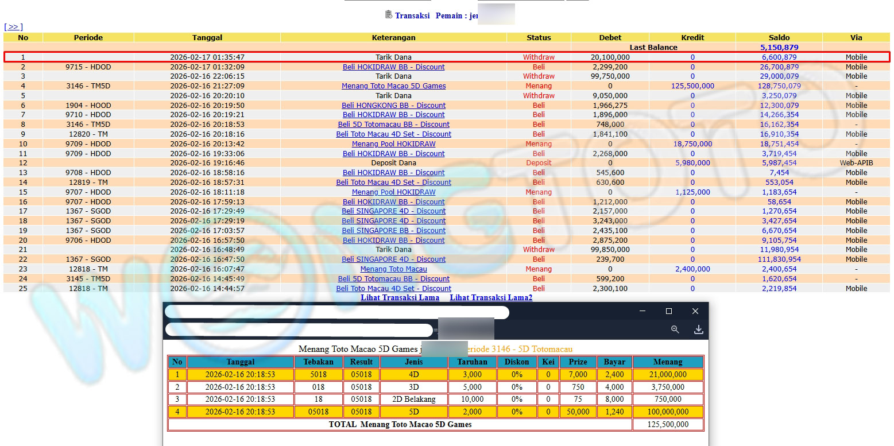Click Beli Toto Macau 4D Set row 25
This screenshot has height=446, width=894.
[393, 289]
